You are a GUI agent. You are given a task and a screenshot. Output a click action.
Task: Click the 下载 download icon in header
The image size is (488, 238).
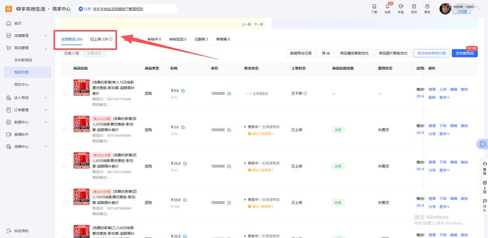pos(374,7)
